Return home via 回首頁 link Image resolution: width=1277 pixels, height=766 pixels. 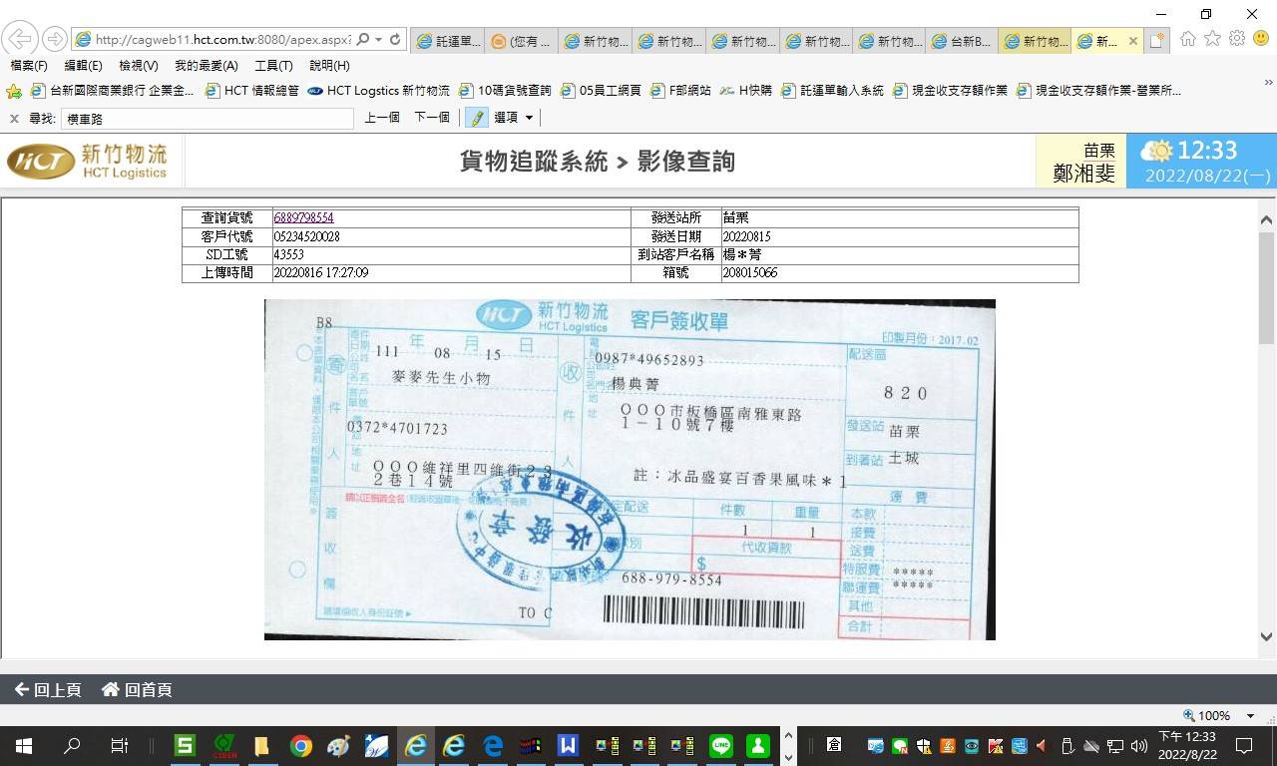pos(137,689)
